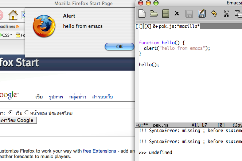
Task: Click the disabled Save floppy icon in Emacs
Action: pyautogui.click(x=189, y=14)
